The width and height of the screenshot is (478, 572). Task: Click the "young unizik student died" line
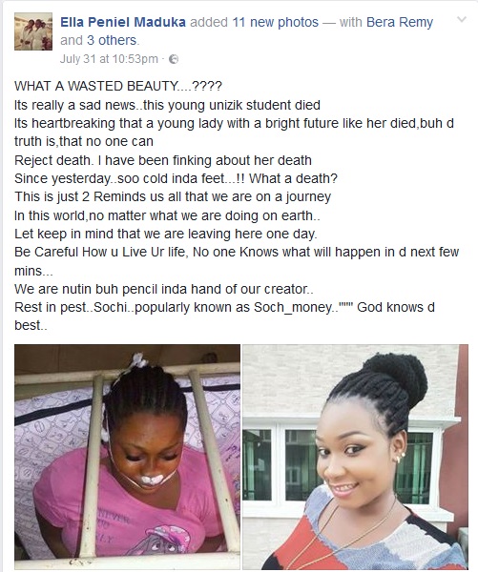167,105
